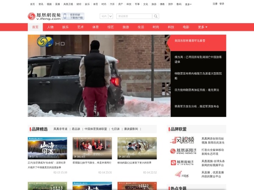The height and width of the screenshot is (190, 254).
Task: Open the 风直播 brand logo
Action: 182,174
